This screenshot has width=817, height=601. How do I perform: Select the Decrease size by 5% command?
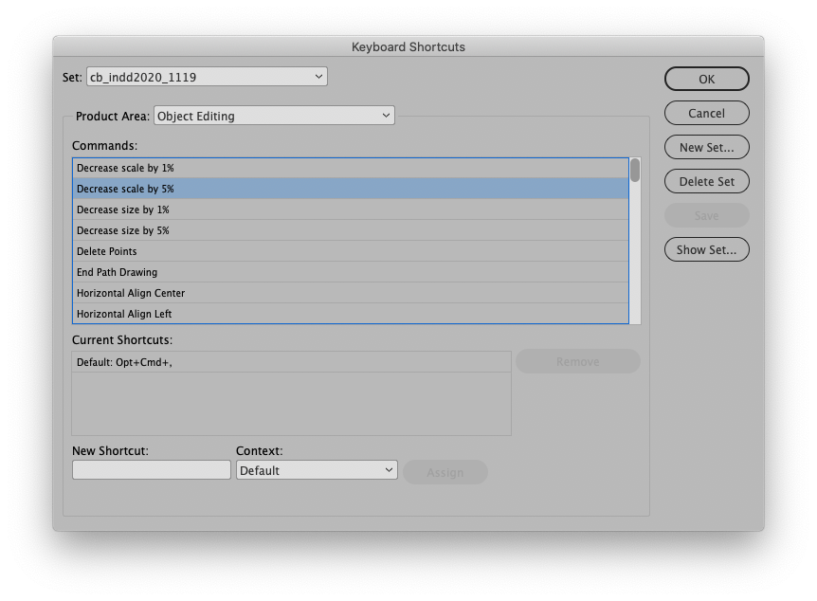[351, 230]
